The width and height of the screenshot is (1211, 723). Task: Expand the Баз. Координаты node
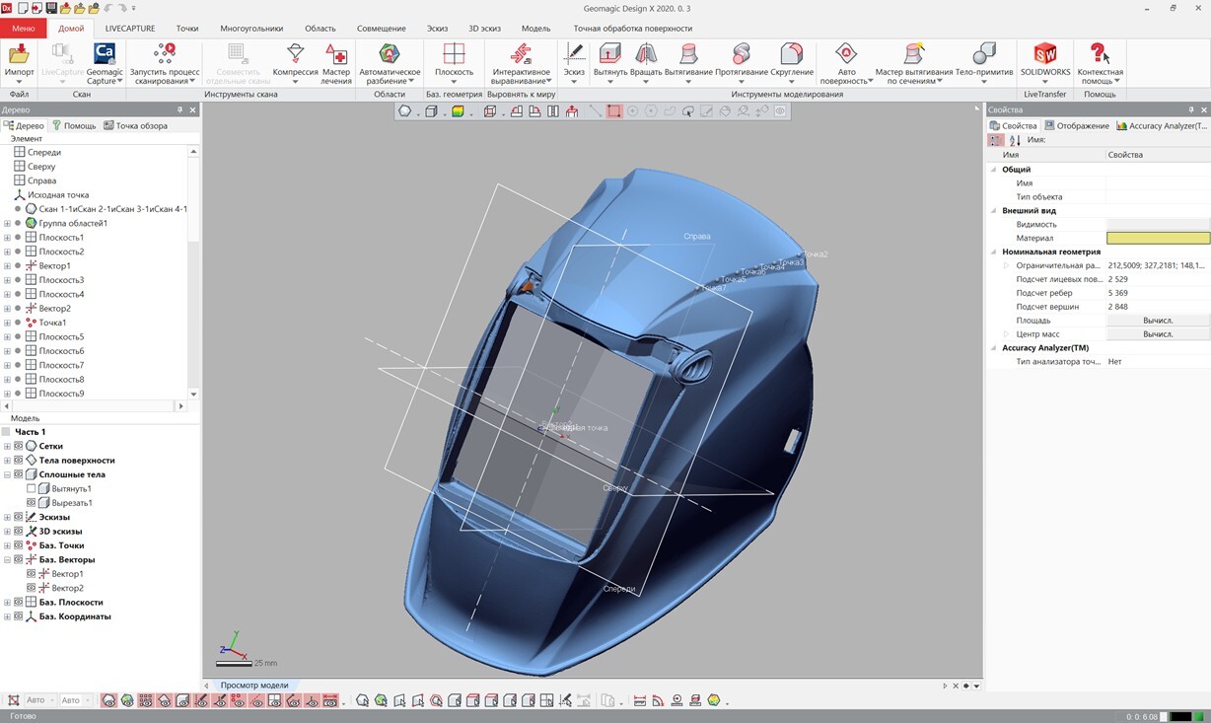coord(7,616)
